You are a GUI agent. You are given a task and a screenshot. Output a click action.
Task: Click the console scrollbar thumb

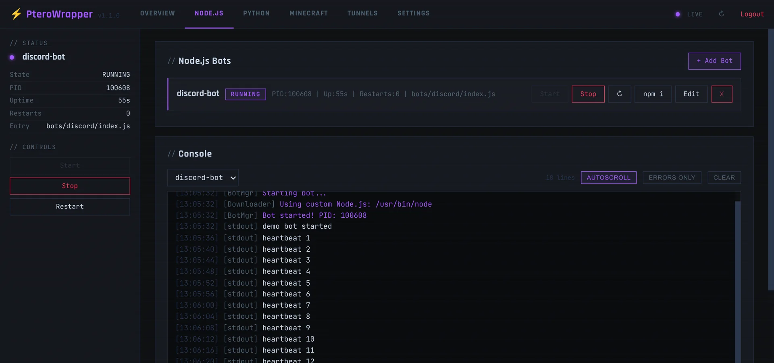coord(738,282)
